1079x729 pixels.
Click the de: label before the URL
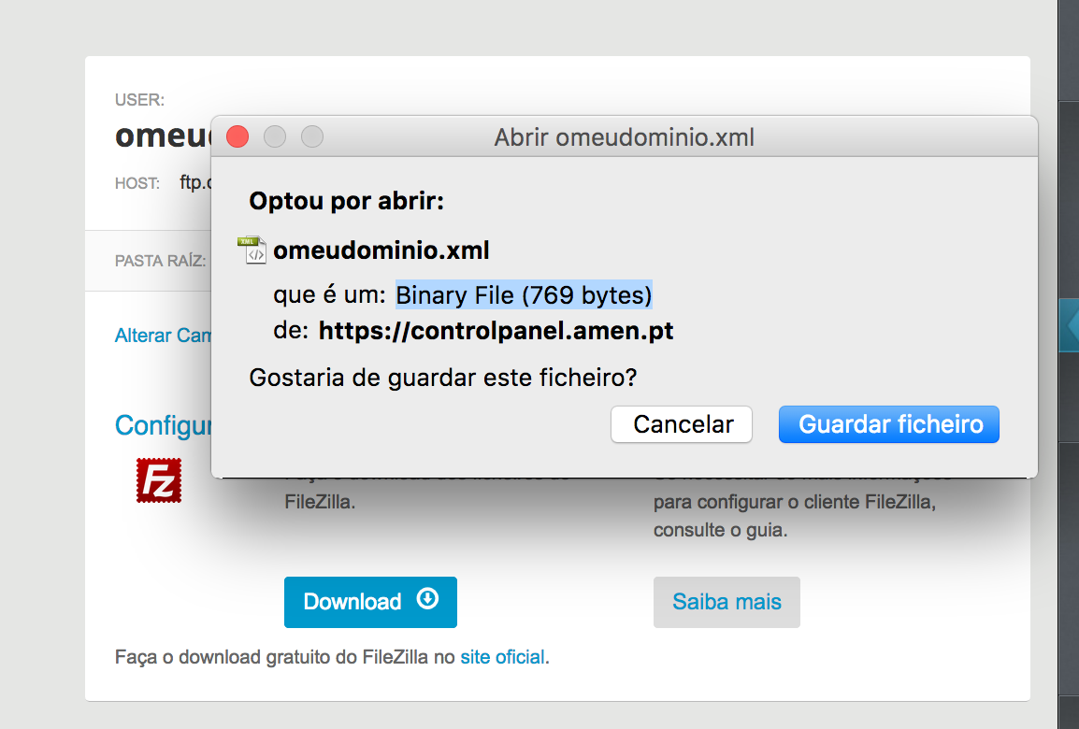[x=291, y=331]
